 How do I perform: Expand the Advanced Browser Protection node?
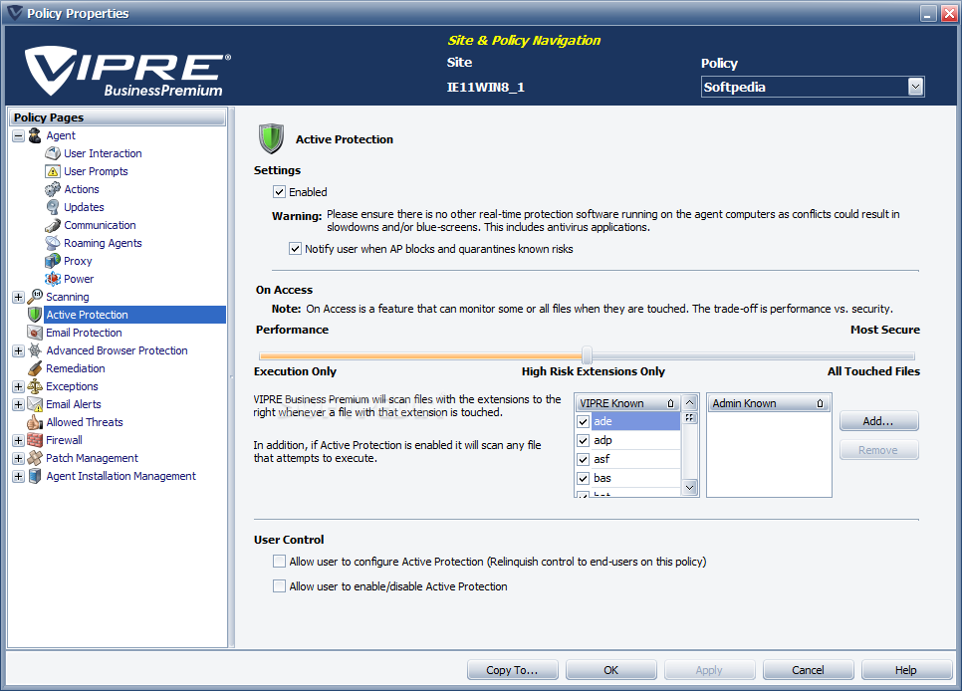[x=18, y=351]
